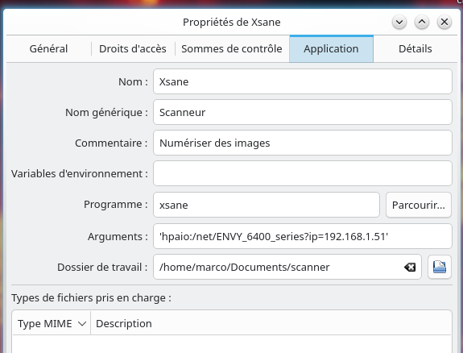Click the Parcourir... button
This screenshot has height=353, width=463.
(x=419, y=205)
